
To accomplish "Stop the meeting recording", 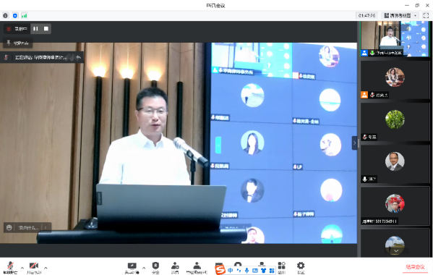I will [46, 28].
